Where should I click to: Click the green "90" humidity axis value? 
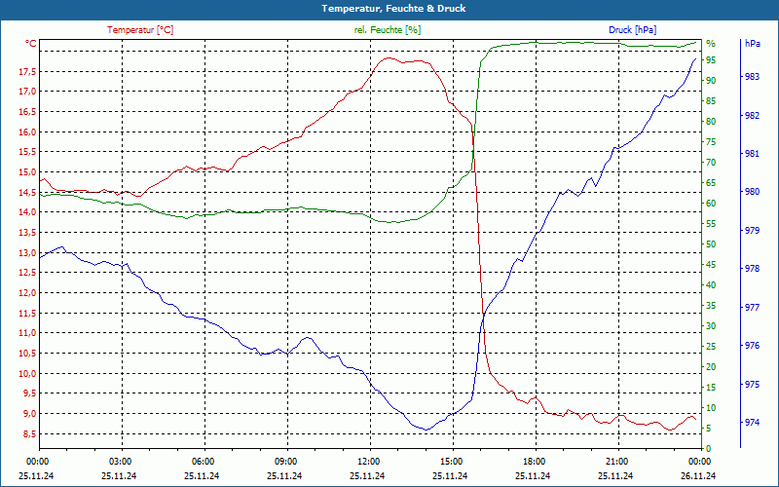click(x=711, y=81)
